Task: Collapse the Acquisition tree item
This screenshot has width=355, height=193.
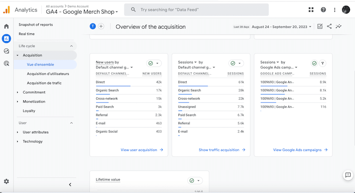Action: point(18,55)
